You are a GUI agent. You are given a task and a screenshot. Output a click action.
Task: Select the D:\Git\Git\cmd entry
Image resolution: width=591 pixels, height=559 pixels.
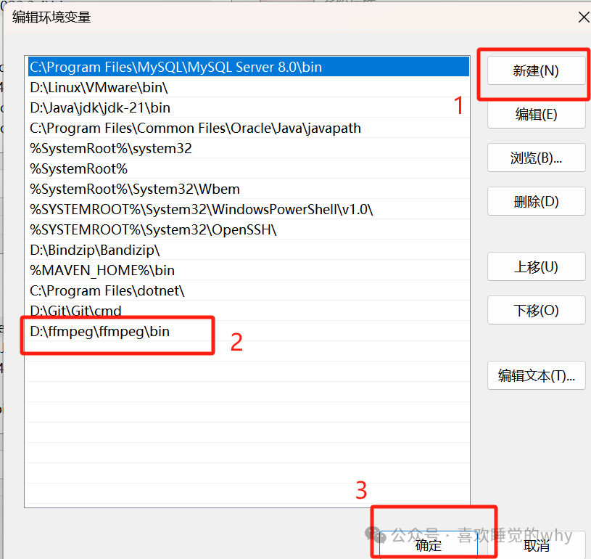tap(249, 311)
